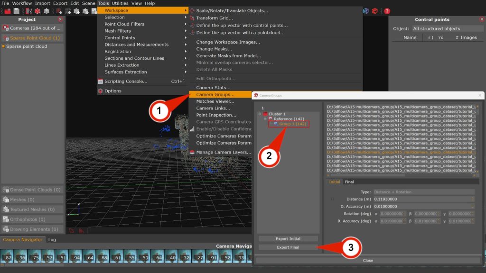This screenshot has height=273, width=486.
Task: Close the Project panel with red X
Action: click(x=60, y=19)
